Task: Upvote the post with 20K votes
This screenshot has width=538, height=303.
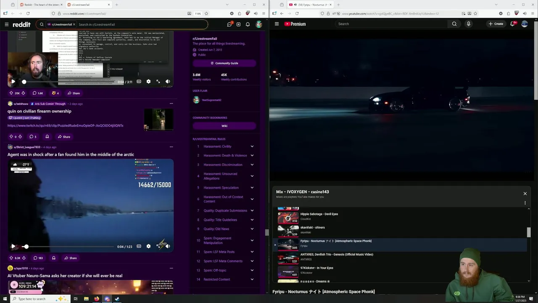Action: 11,93
